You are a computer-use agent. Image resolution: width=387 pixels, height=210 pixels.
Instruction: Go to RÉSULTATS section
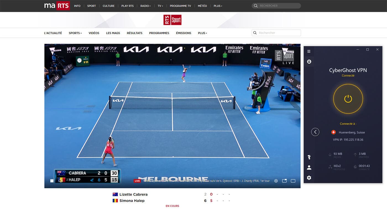coord(135,33)
